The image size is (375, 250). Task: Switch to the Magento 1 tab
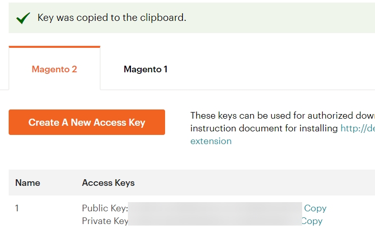[145, 69]
